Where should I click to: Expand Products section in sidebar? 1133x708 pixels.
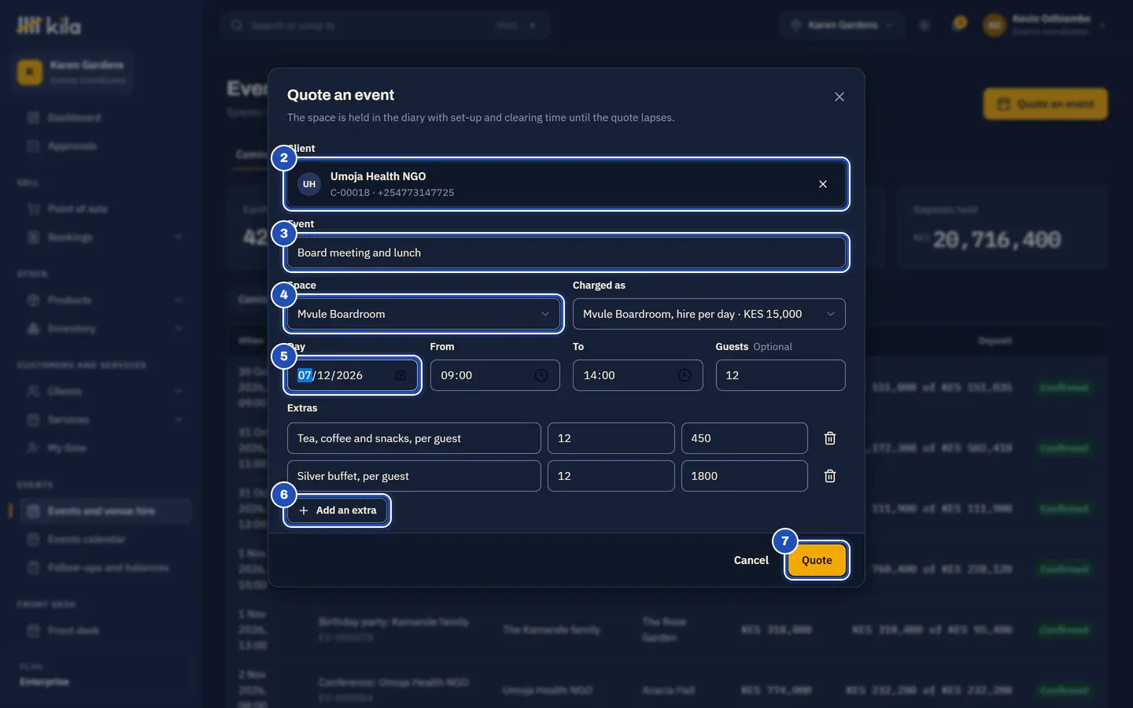click(104, 301)
